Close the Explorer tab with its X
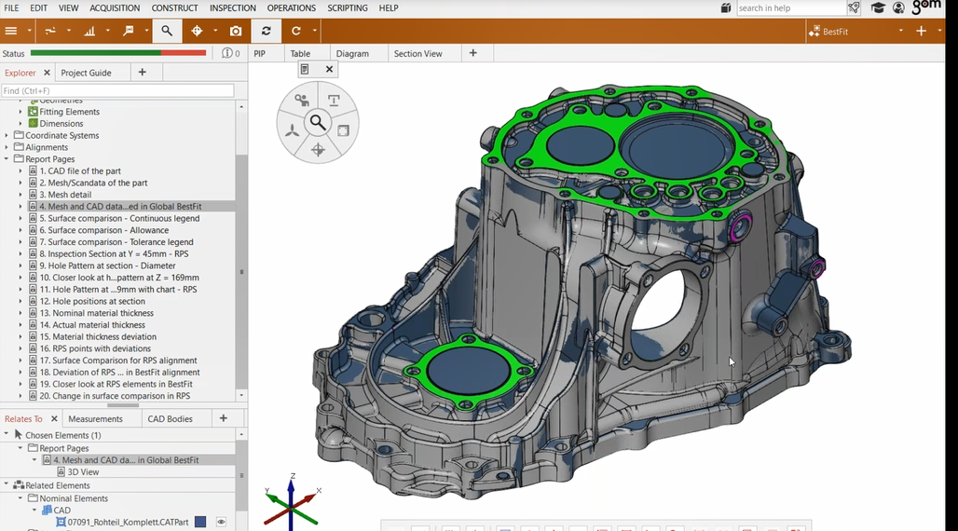 pos(47,73)
